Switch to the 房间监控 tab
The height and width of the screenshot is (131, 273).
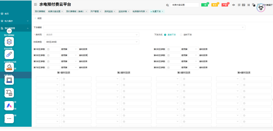click(x=109, y=11)
